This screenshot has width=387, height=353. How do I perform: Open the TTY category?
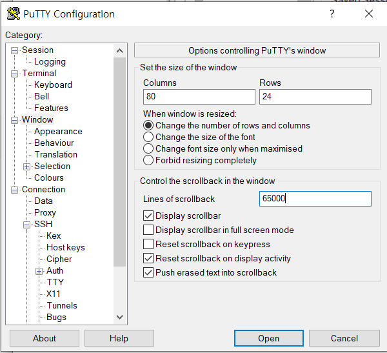tap(55, 282)
